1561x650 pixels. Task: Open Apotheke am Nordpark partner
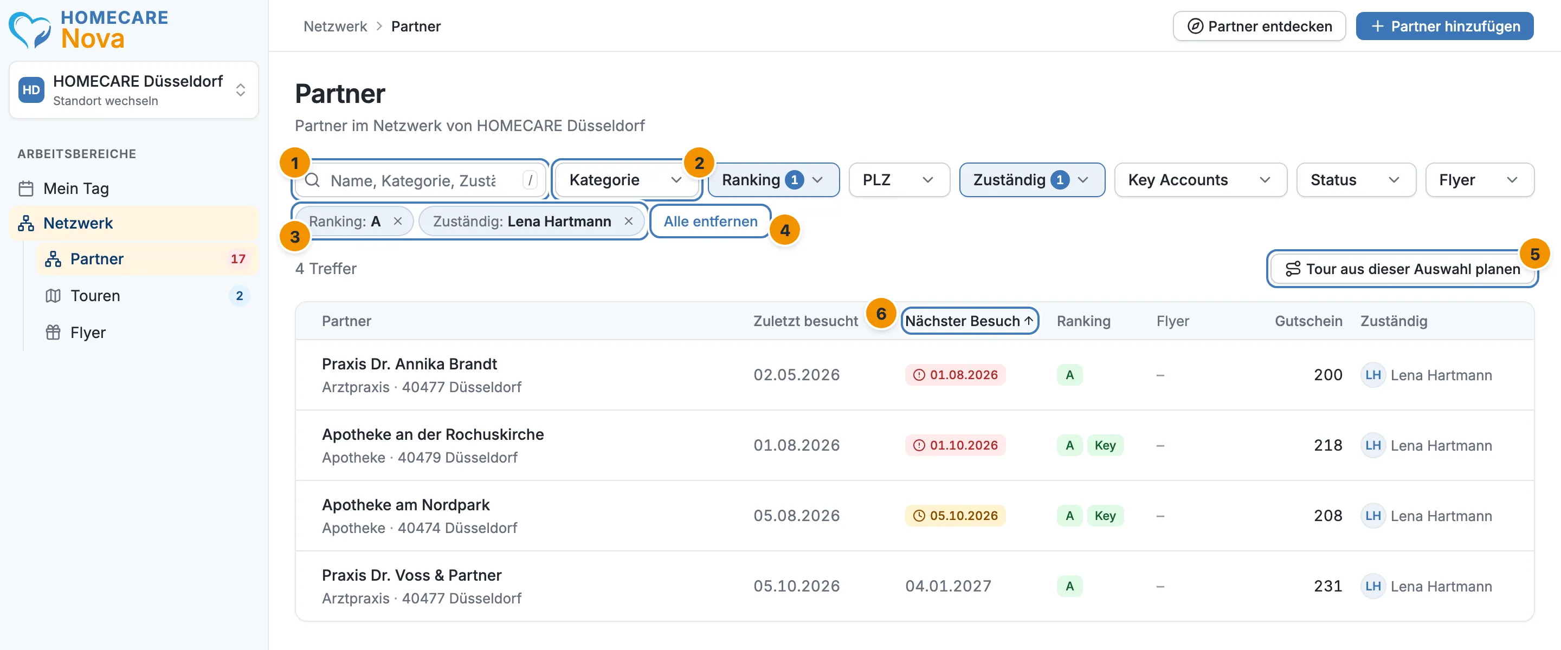914,515
